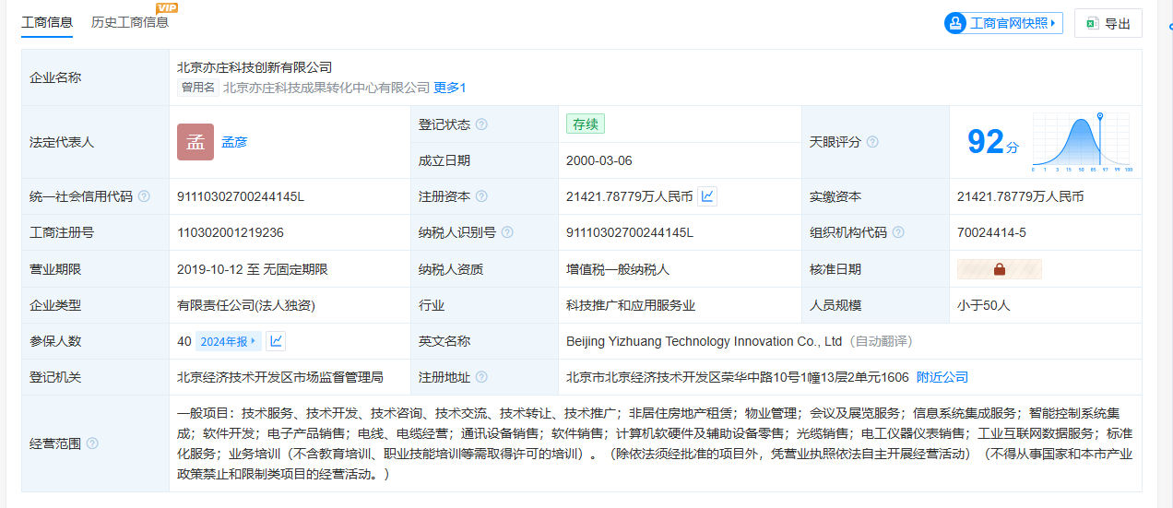Screen dimensions: 1173x508
Task: Click the 附近公司 nearby companies link
Action: click(x=942, y=377)
